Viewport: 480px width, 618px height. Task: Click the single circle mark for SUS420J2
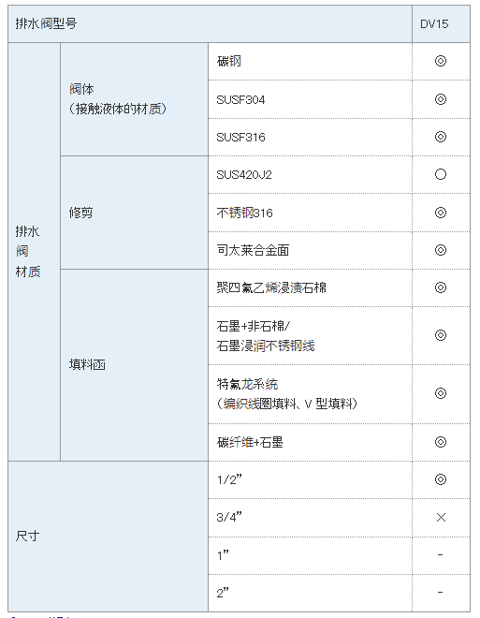(440, 174)
